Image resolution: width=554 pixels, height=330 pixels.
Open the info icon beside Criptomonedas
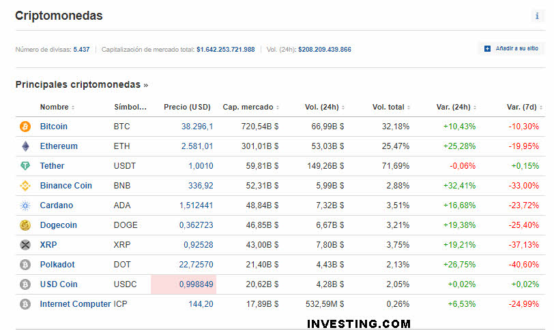(x=536, y=16)
